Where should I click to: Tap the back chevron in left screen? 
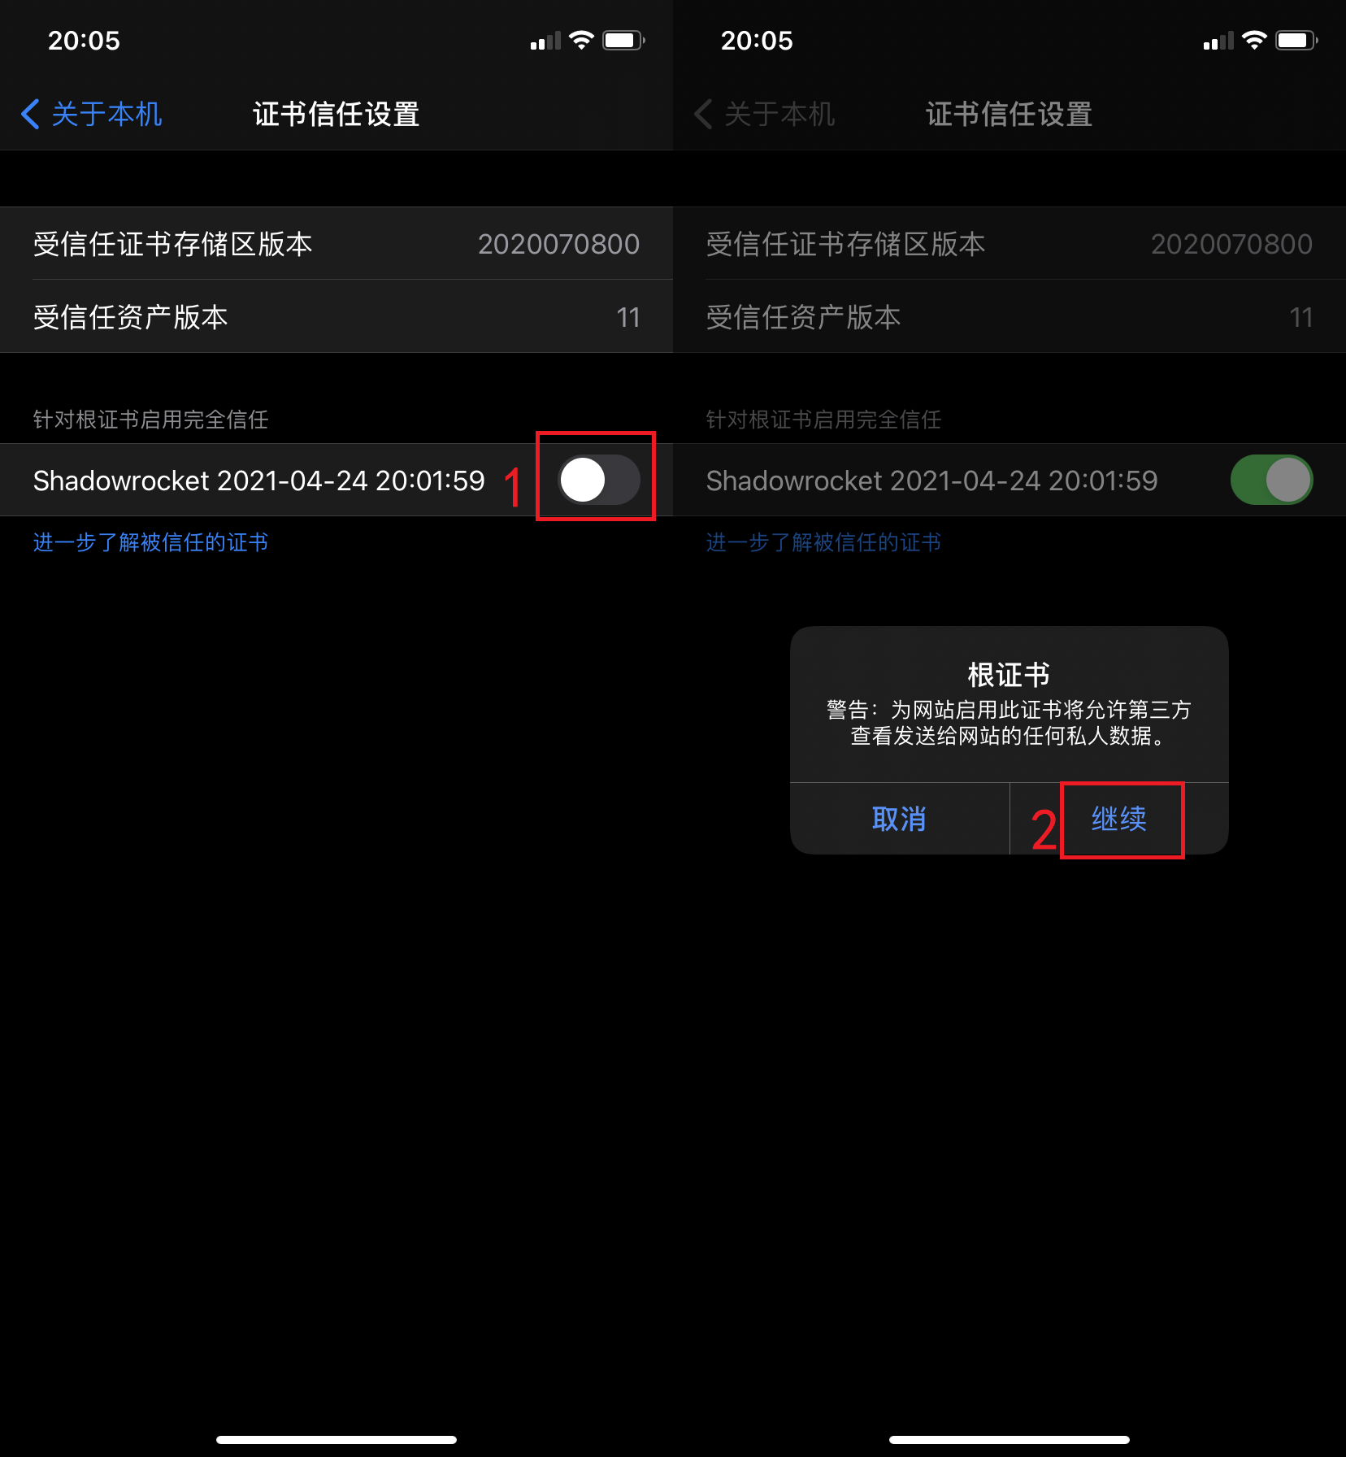pyautogui.click(x=30, y=114)
